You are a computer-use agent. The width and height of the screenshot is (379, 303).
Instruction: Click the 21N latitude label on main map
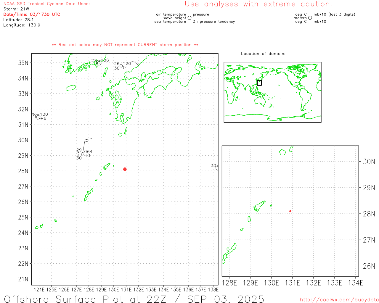tap(23, 279)
